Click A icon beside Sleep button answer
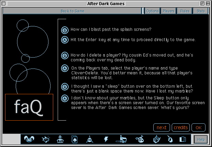Screen dimensions: 212x147 tap(65, 98)
